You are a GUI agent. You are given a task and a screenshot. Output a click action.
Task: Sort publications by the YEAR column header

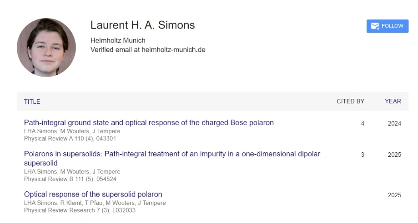393,102
